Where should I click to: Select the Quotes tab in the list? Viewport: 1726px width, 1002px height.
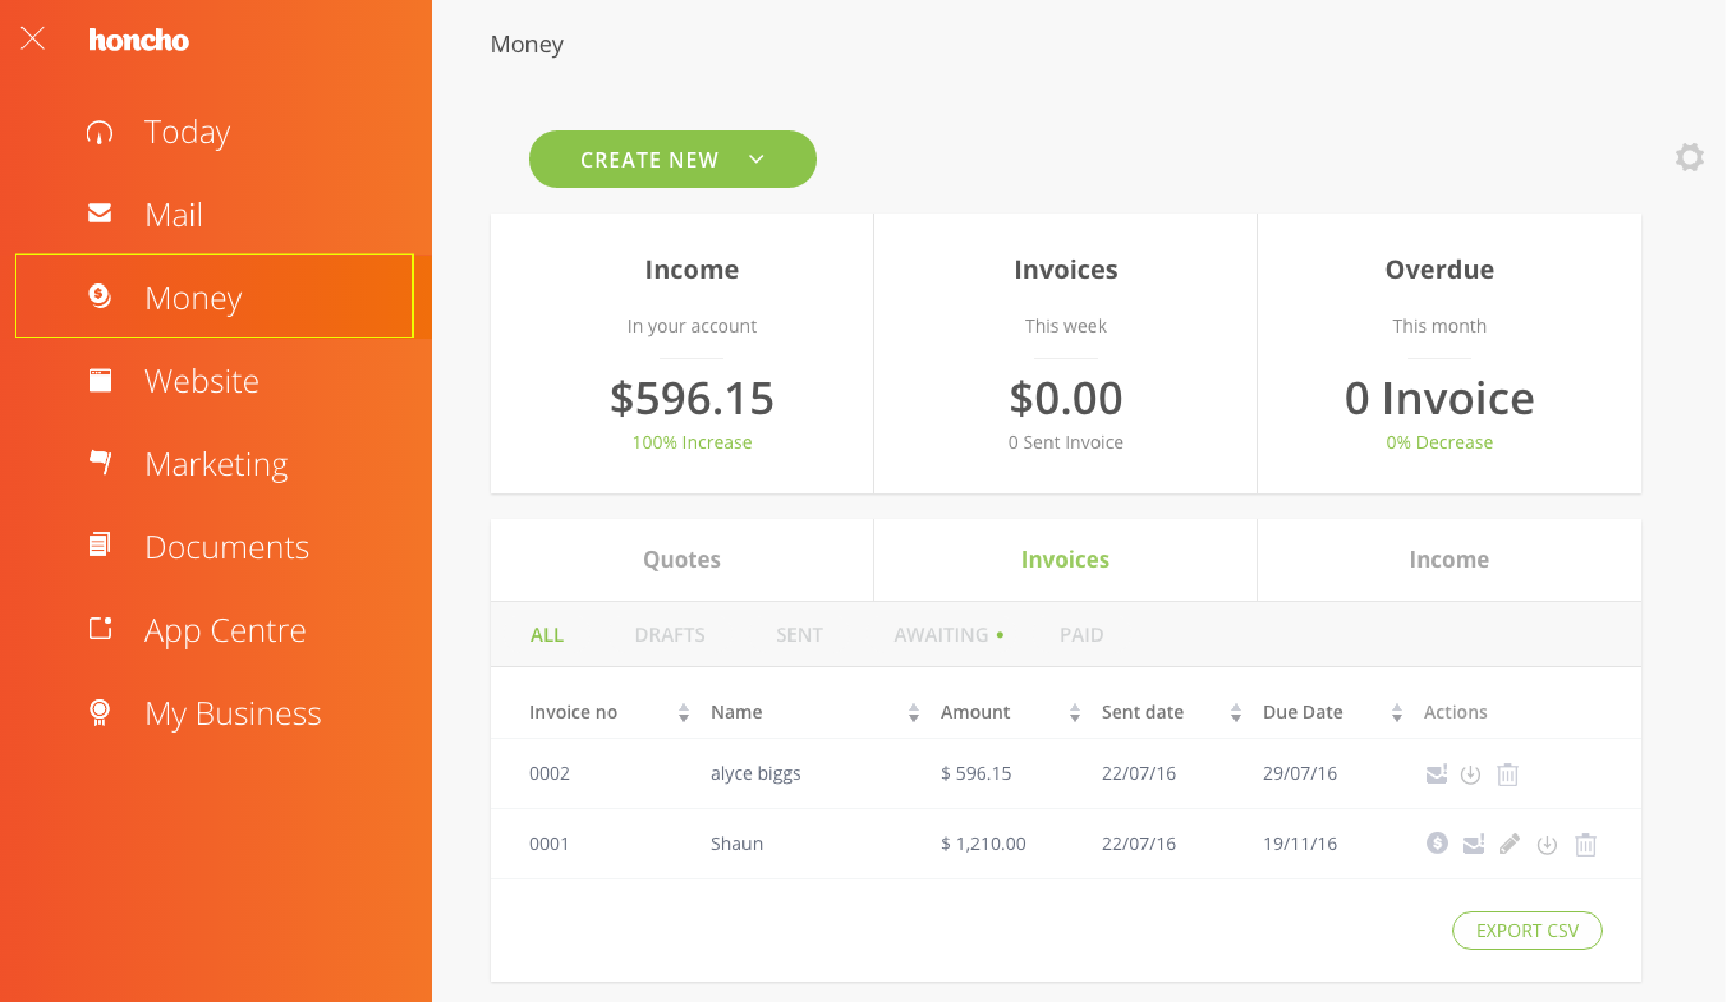(x=681, y=558)
